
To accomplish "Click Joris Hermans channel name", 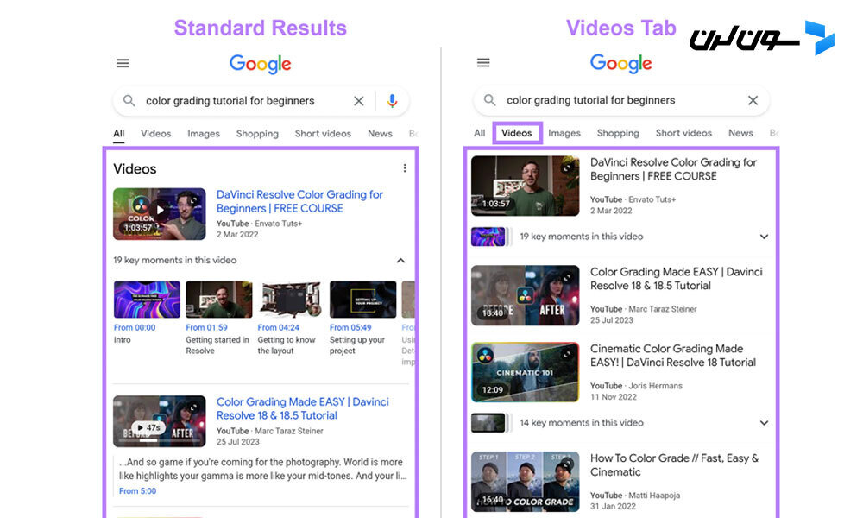I will 656,386.
